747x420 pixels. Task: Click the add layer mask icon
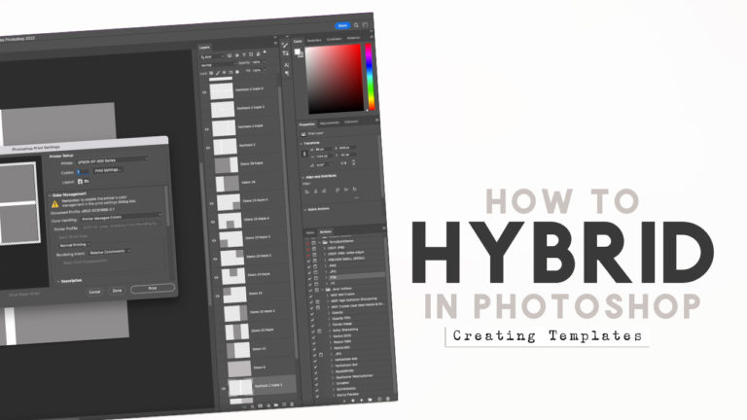coord(260,405)
